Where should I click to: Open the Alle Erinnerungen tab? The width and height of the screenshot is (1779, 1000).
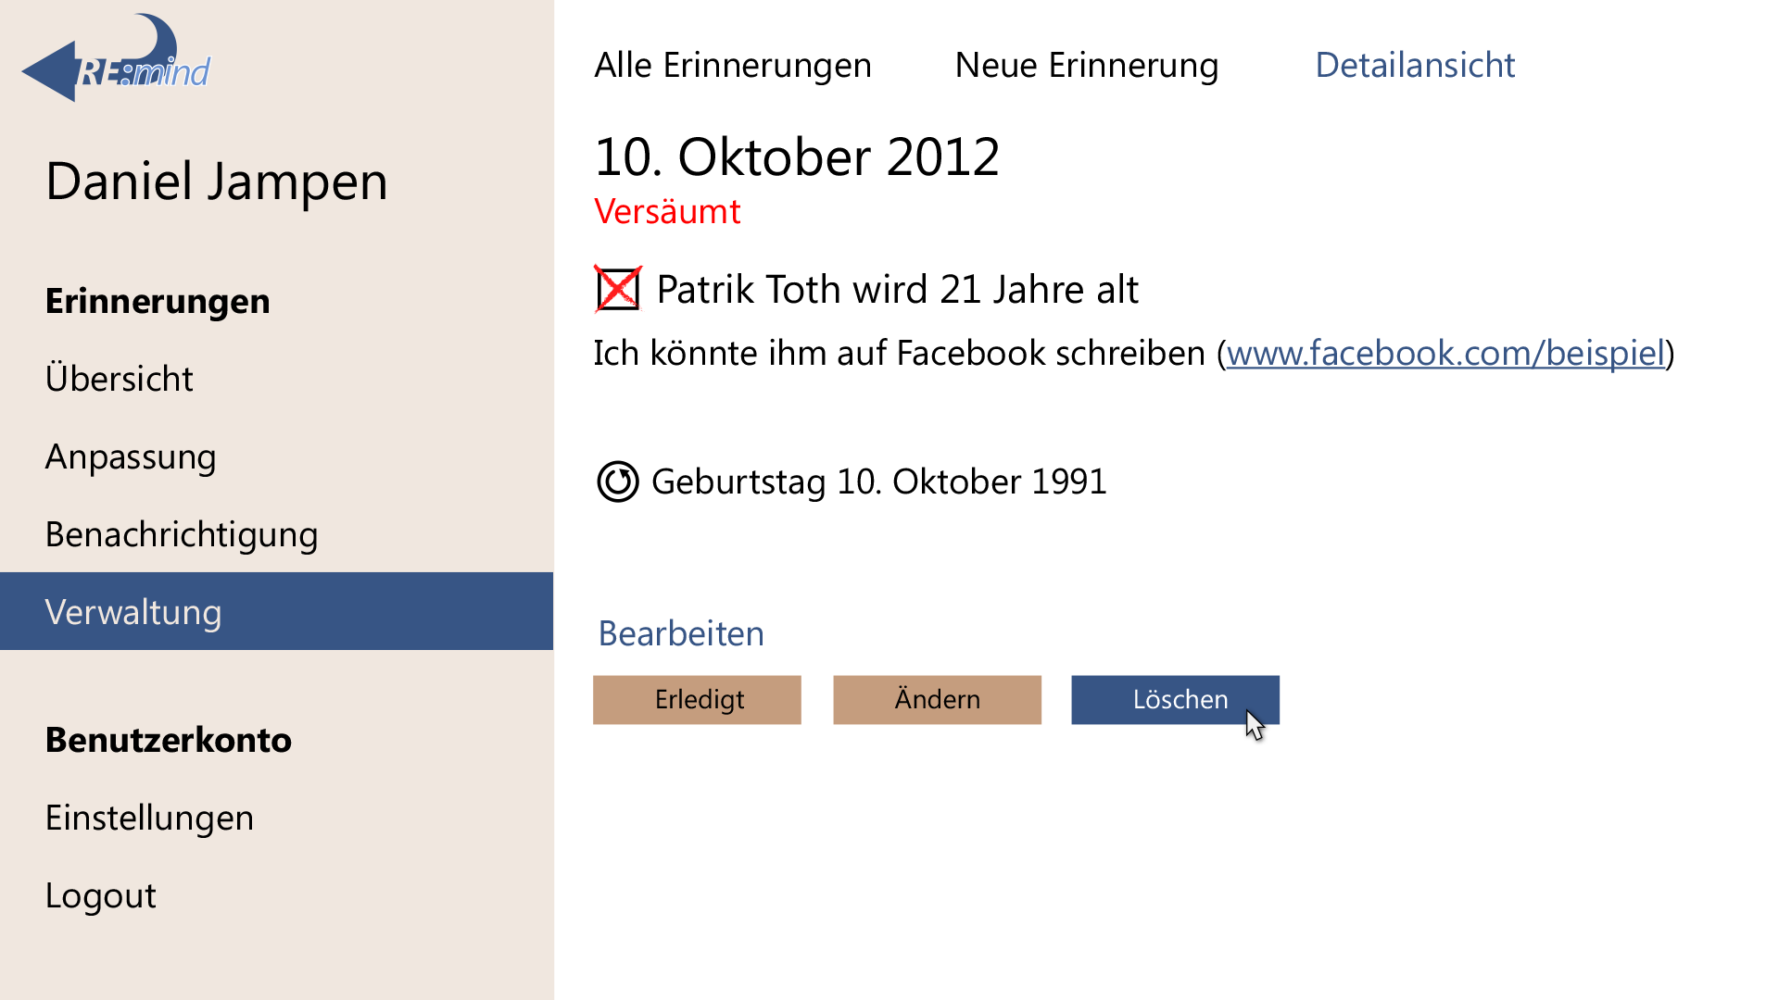[x=733, y=65]
